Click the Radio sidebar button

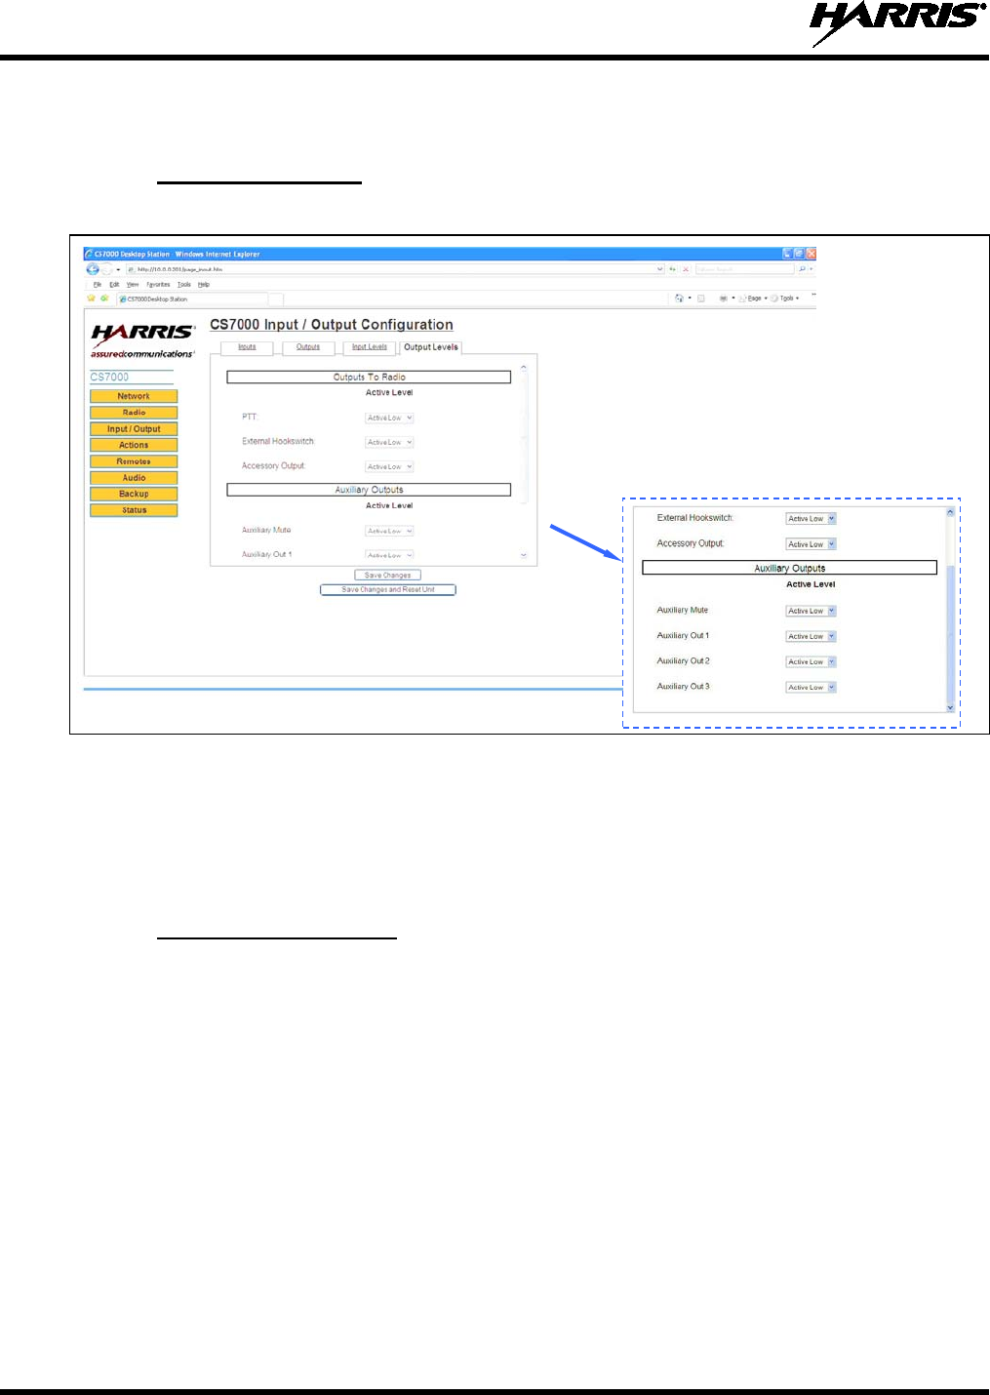pyautogui.click(x=134, y=413)
